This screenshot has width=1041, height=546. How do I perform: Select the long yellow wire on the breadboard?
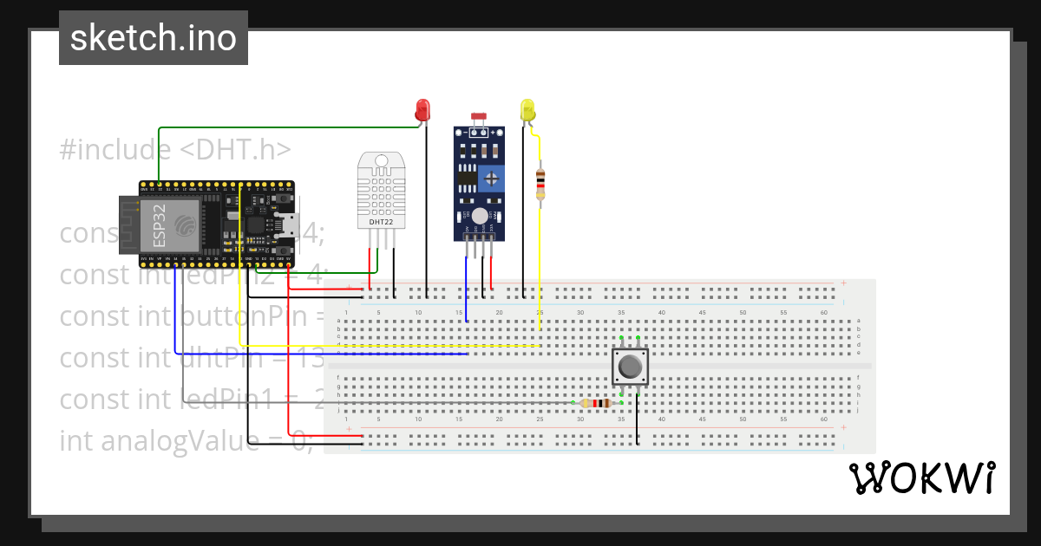434,345
